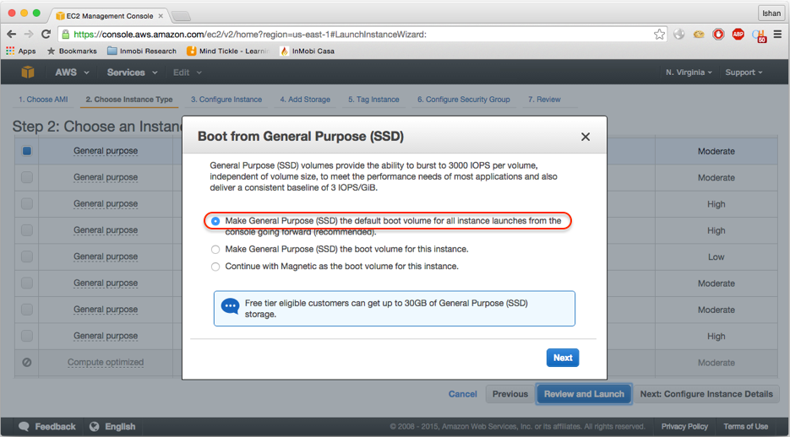Tick the checkbox on the sixth General purpose row
The width and height of the screenshot is (790, 437).
[27, 283]
